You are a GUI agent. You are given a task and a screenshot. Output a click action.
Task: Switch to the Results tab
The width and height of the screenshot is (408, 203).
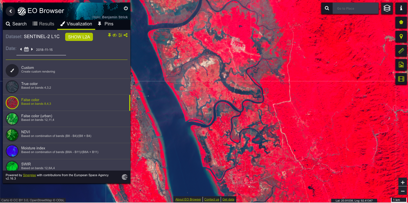click(43, 24)
